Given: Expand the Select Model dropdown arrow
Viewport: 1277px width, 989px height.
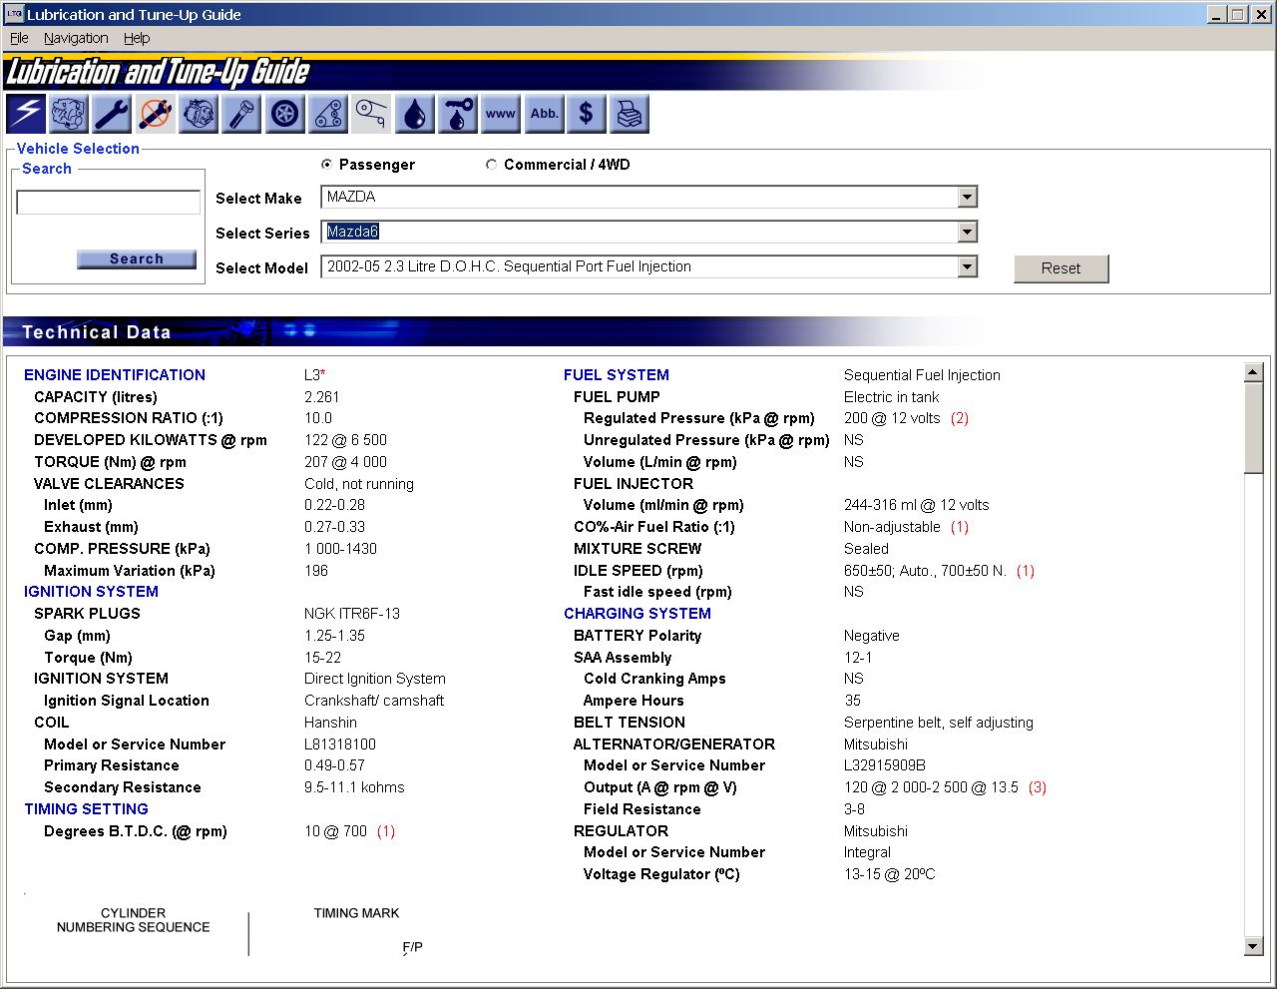Looking at the screenshot, I should point(967,266).
